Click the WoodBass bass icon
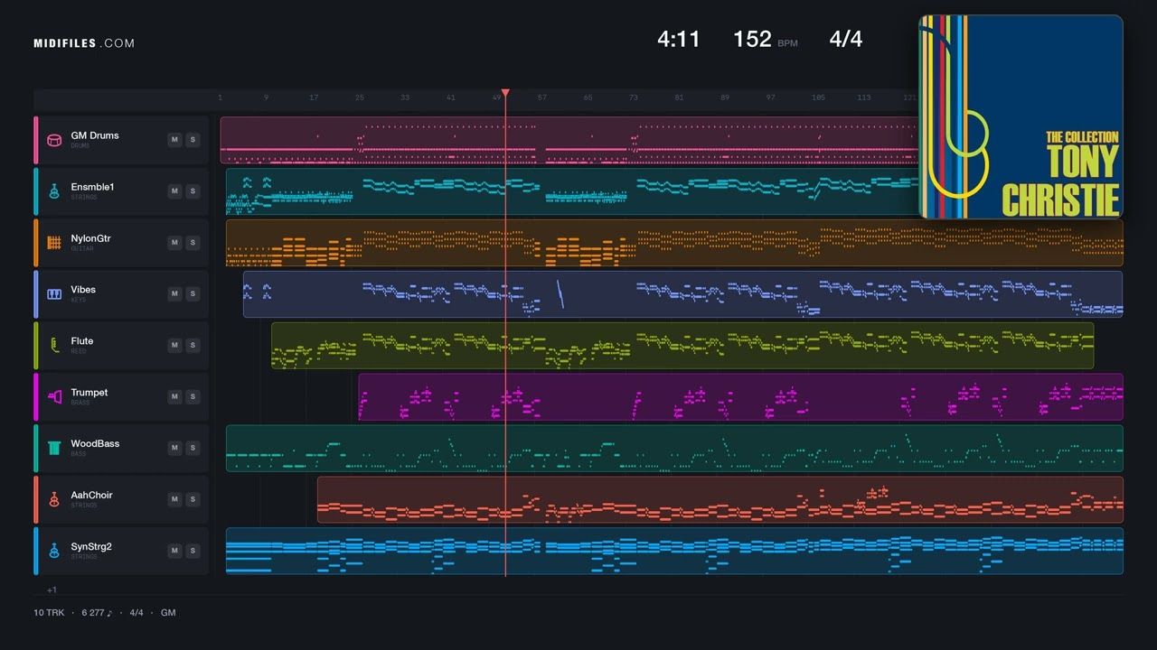 [x=54, y=448]
